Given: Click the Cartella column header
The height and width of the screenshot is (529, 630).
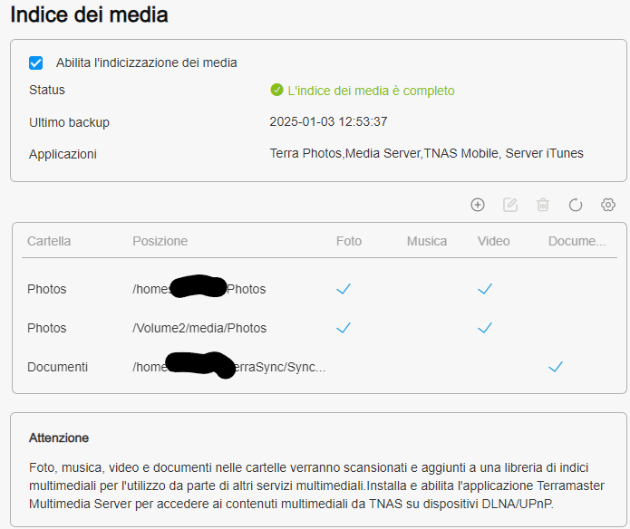Looking at the screenshot, I should [49, 241].
